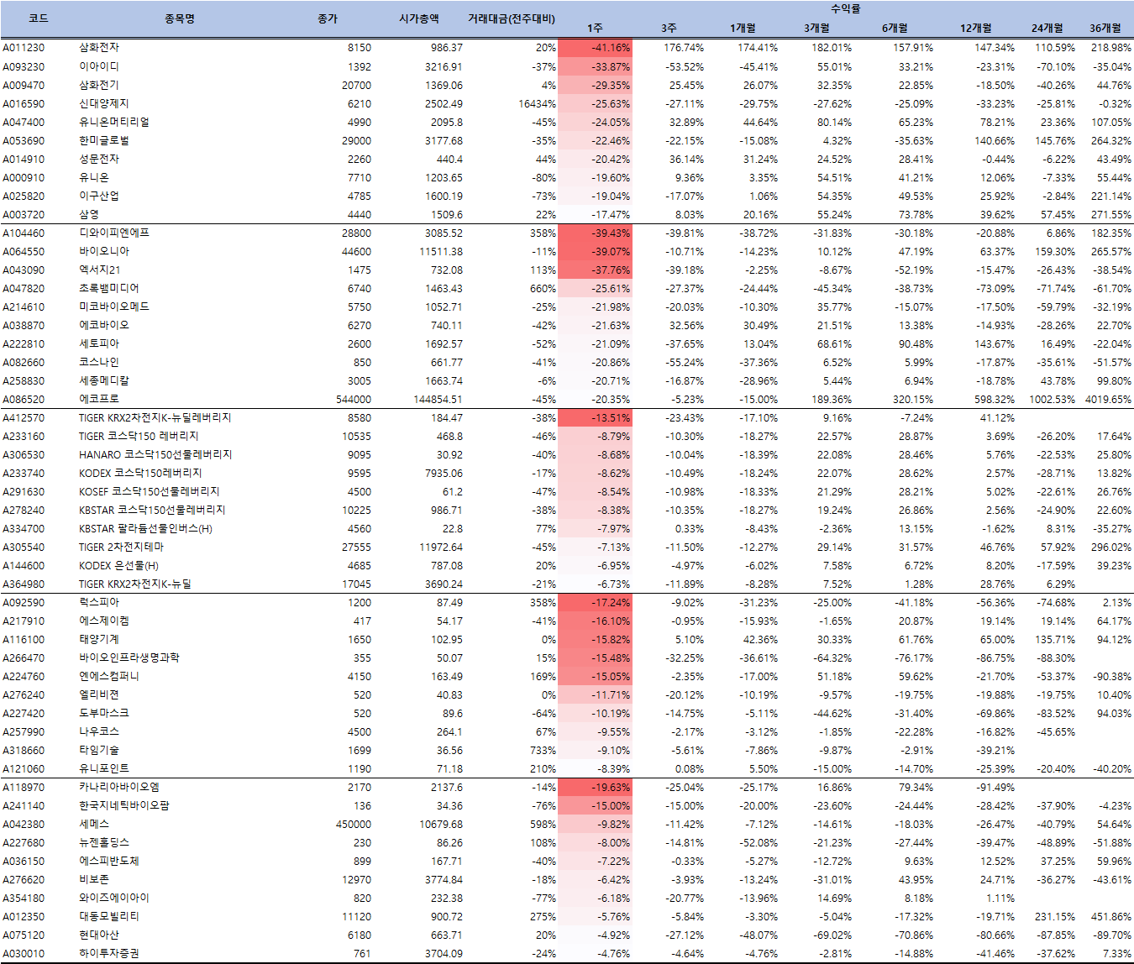Select the 미코바이오메드 row name
Viewport: 1134px width, 964px height.
(114, 306)
